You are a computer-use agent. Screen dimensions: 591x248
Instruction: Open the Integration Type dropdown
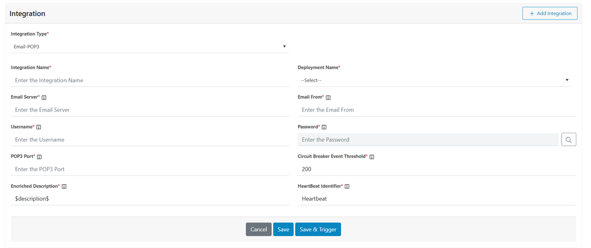[150, 47]
